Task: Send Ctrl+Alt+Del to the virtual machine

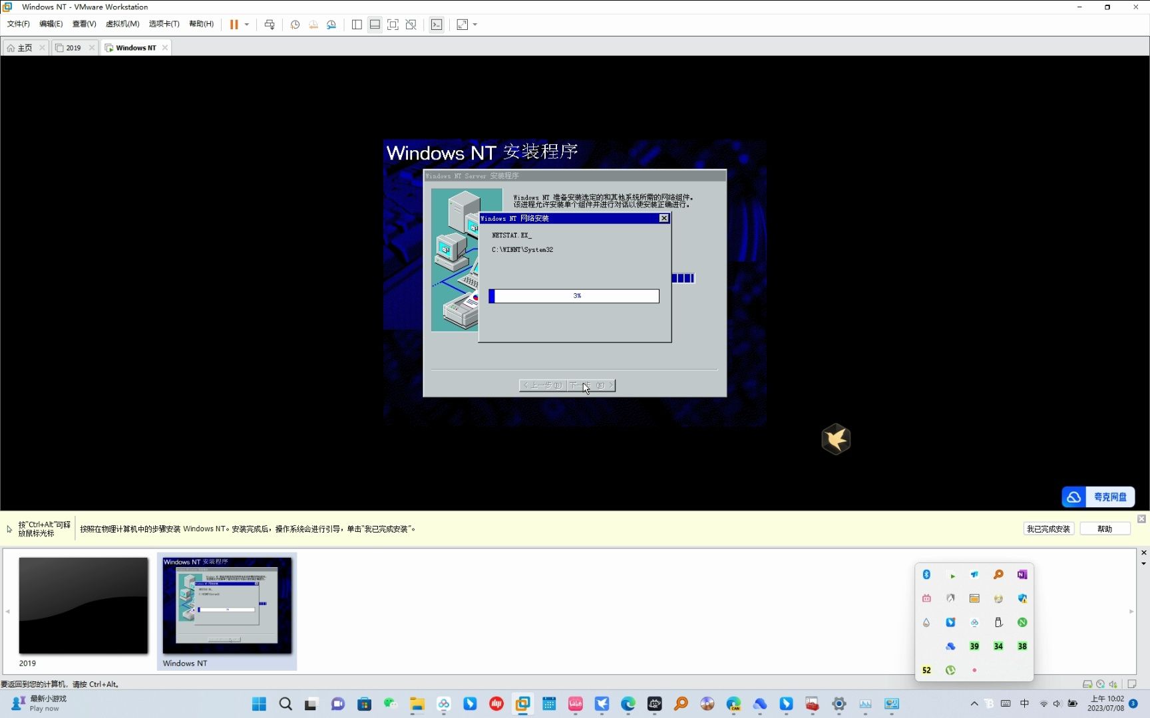Action: [270, 25]
